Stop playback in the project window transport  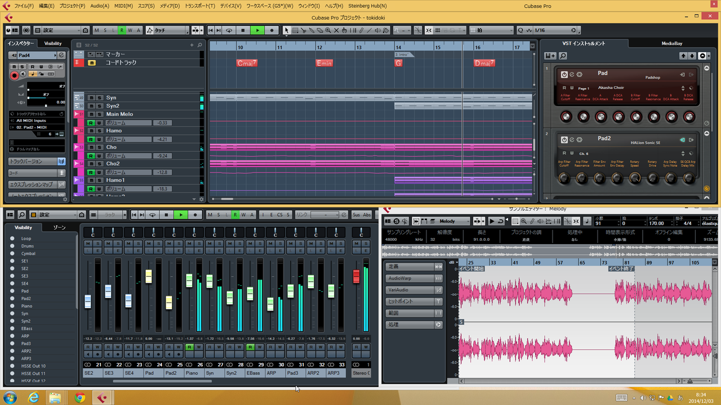(243, 30)
